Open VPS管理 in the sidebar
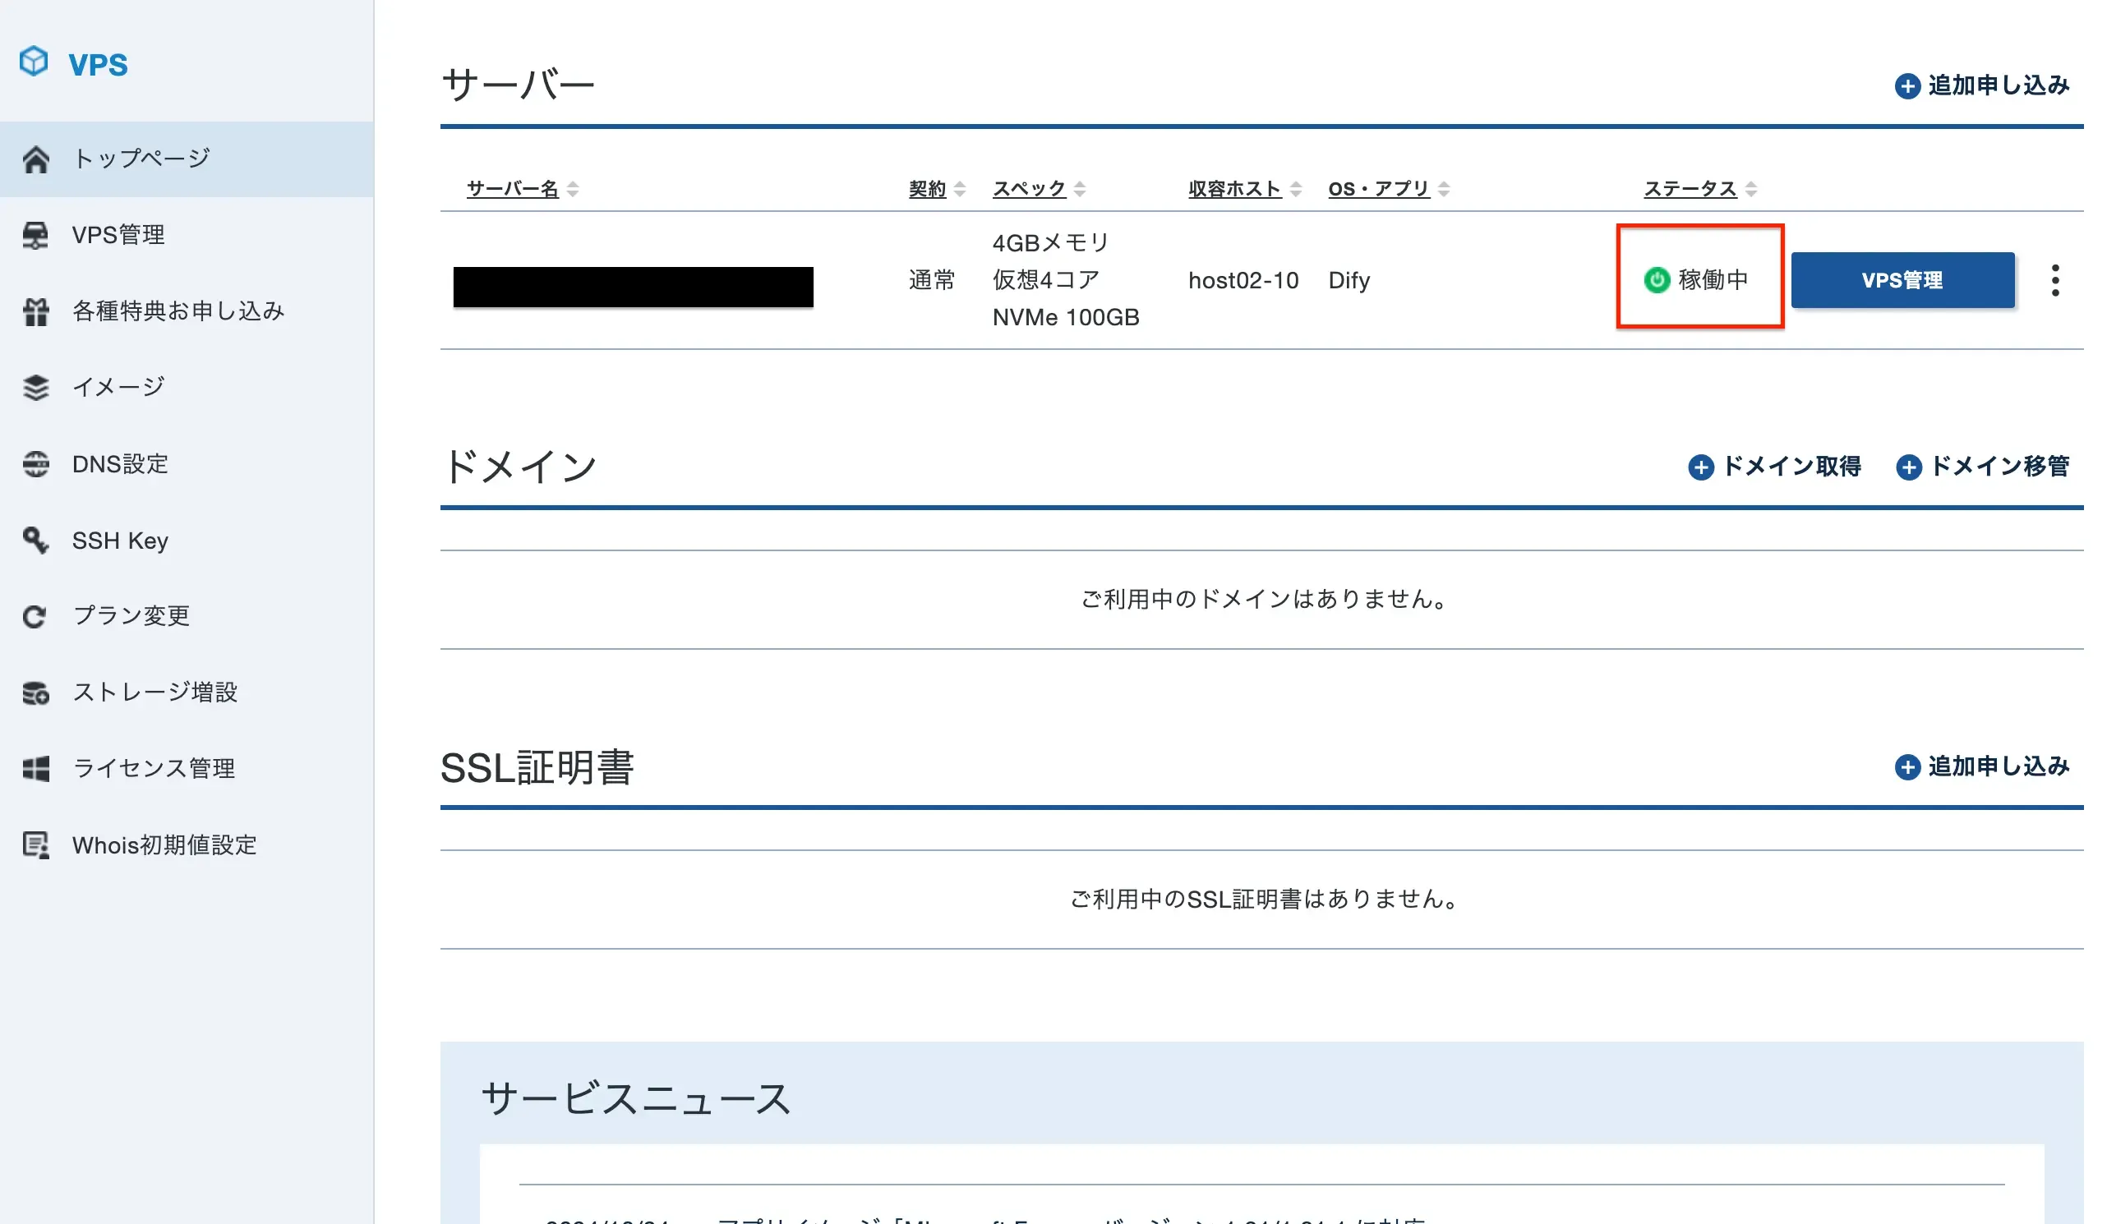This screenshot has height=1224, width=2107. (x=187, y=235)
